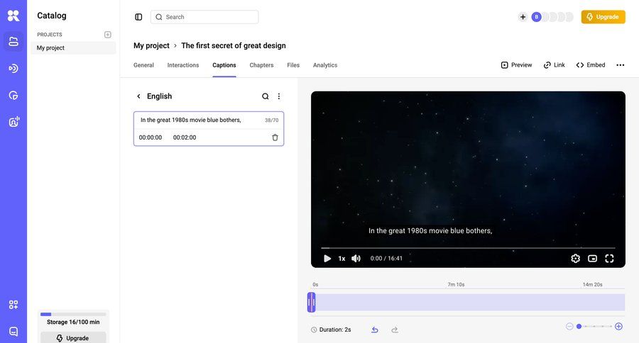
Task: Open My project breadcrumb link
Action: pyautogui.click(x=152, y=45)
